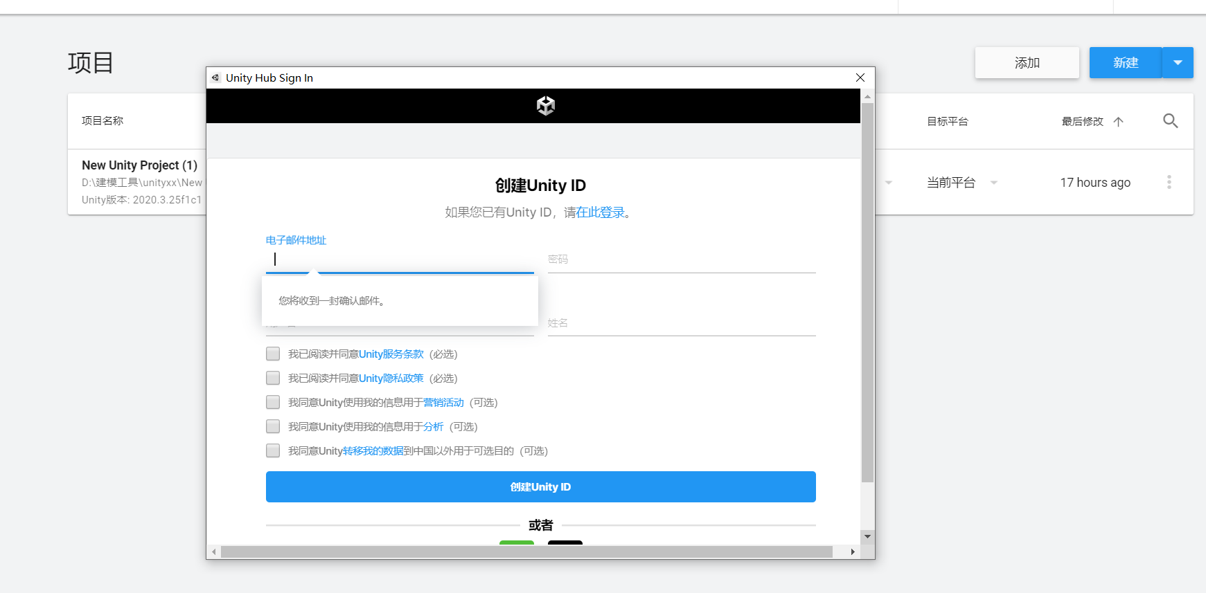Image resolution: width=1206 pixels, height=593 pixels.
Task: Open the Unity隐私政策 link
Action: coord(391,378)
